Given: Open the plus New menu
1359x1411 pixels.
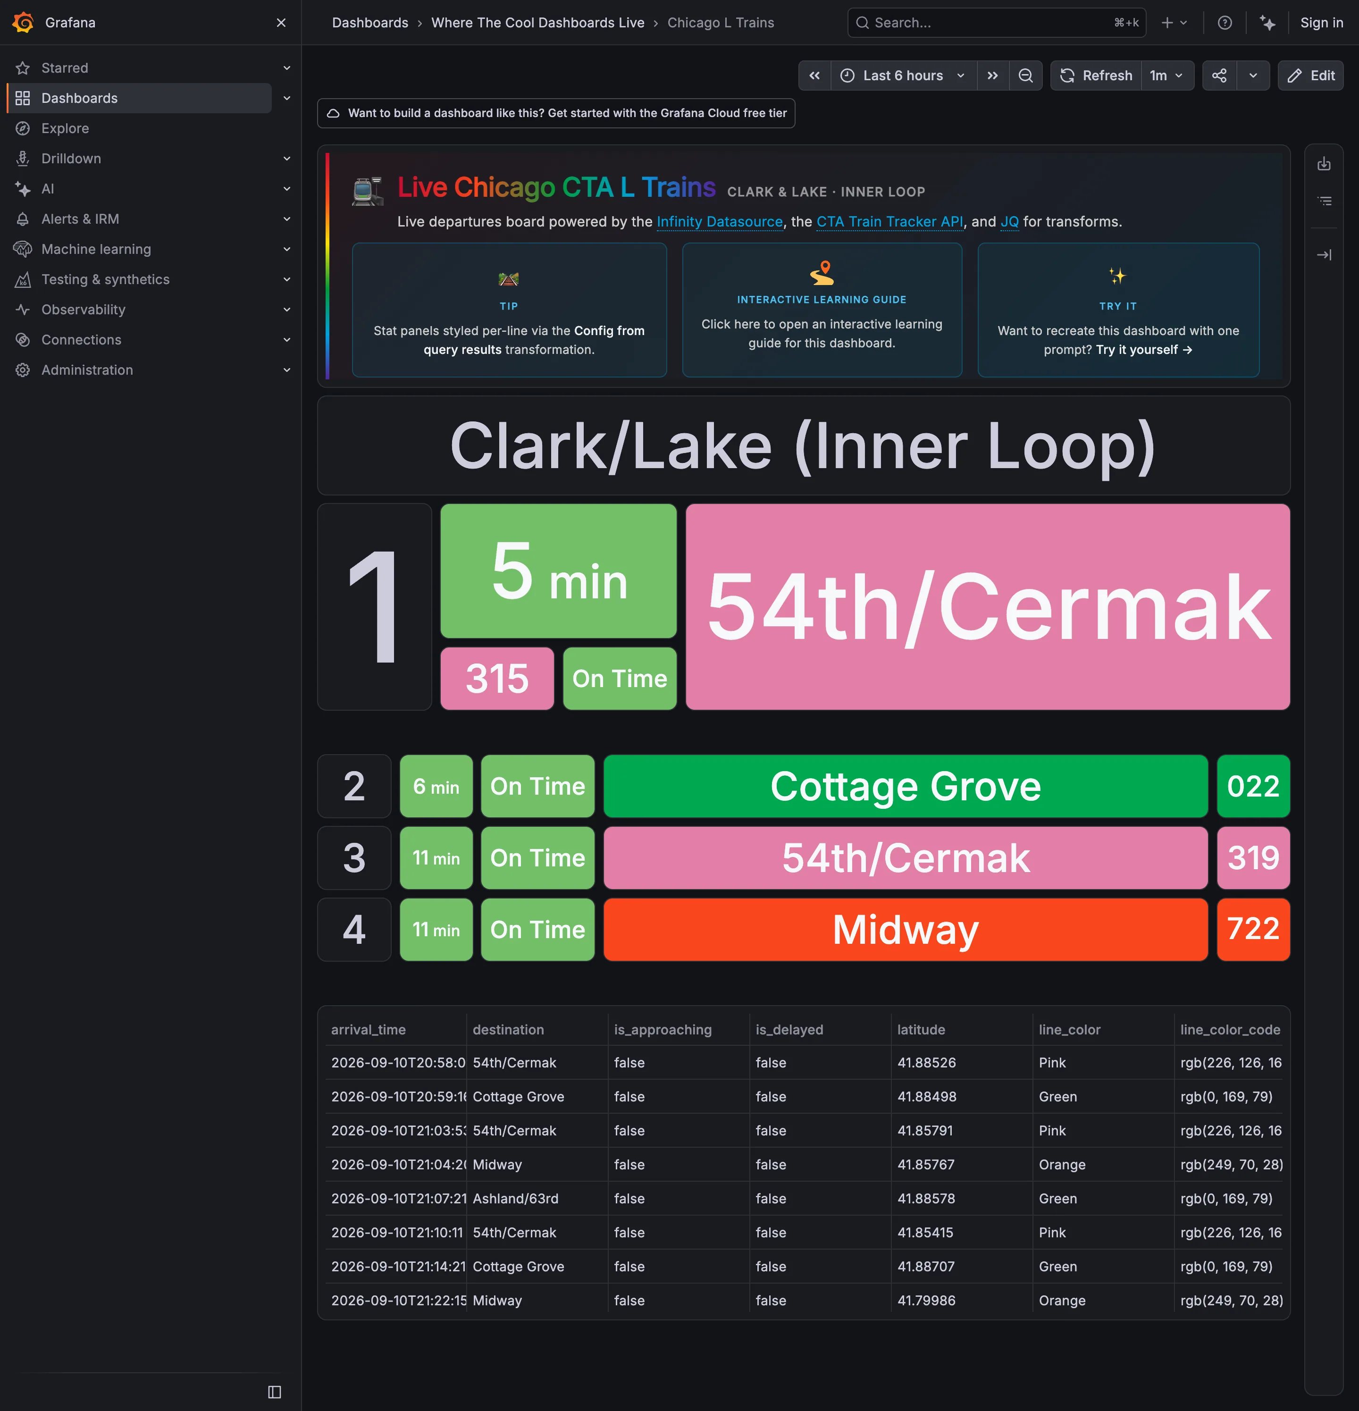Looking at the screenshot, I should point(1174,22).
